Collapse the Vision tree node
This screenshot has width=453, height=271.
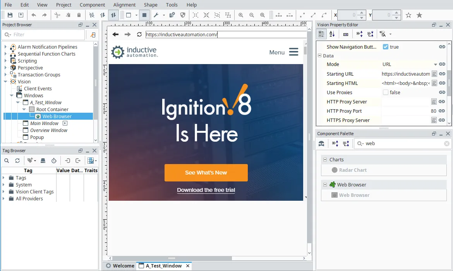pyautogui.click(x=5, y=81)
